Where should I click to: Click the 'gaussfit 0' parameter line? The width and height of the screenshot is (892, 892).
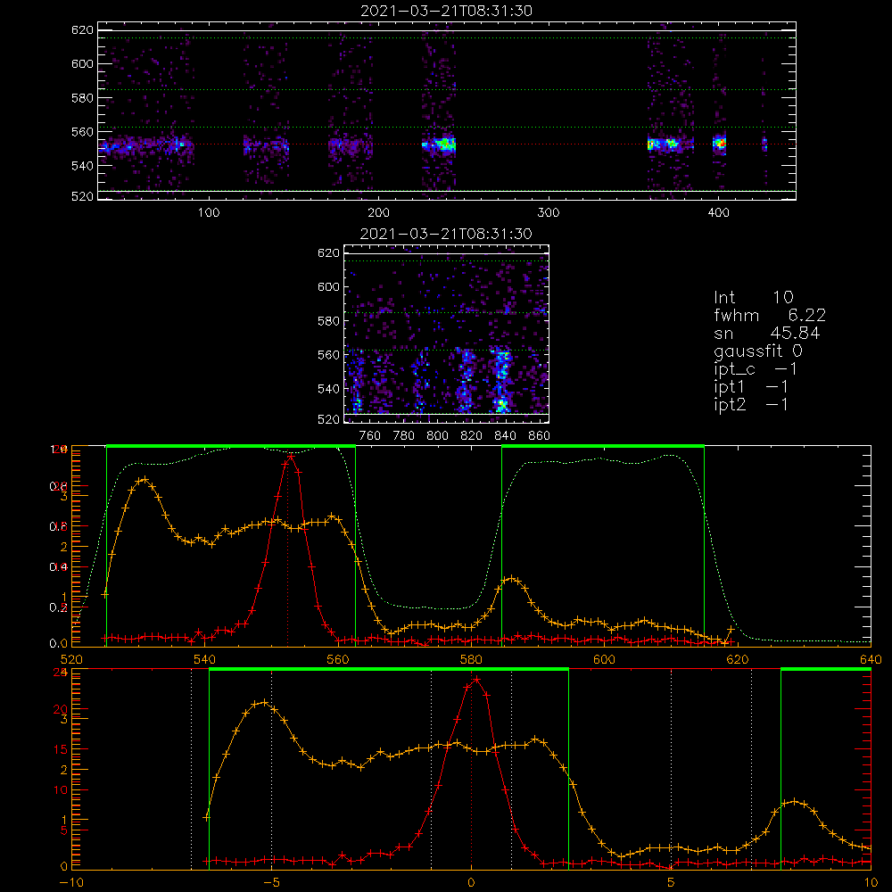click(757, 351)
